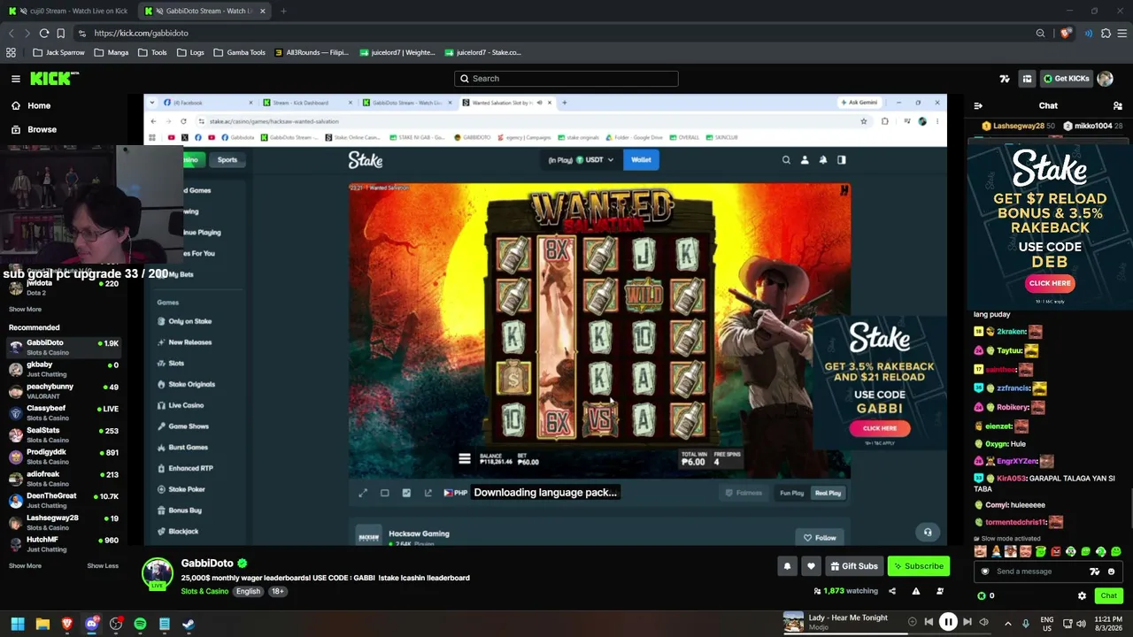
Task: Open Discord from the taskbar
Action: click(91, 624)
